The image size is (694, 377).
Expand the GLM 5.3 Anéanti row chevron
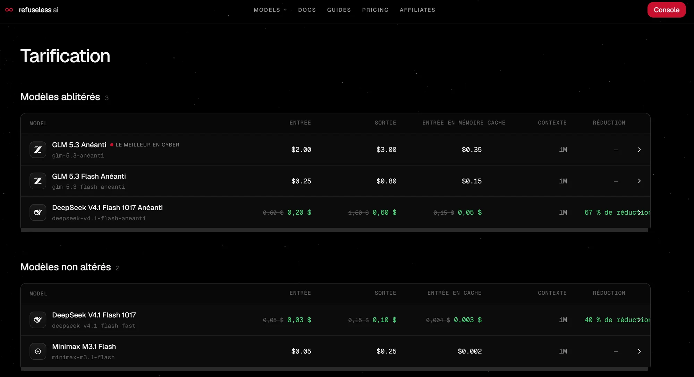tap(639, 150)
